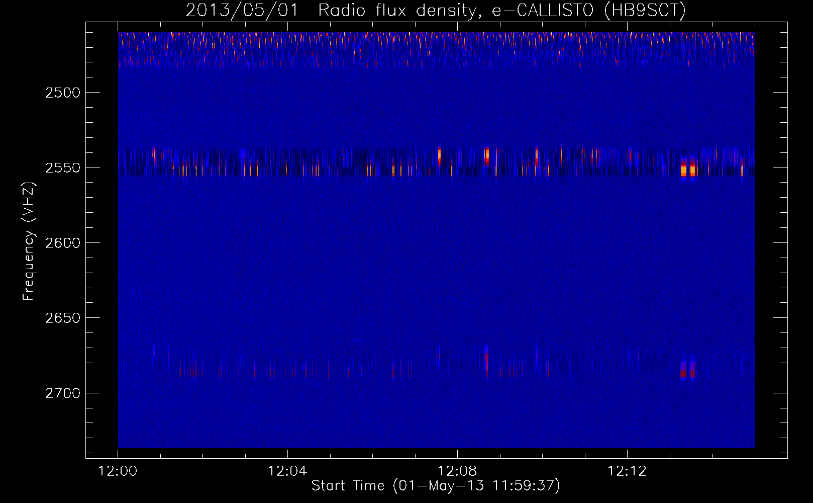Click the dark red burst pair near 2690 MHz

(688, 371)
